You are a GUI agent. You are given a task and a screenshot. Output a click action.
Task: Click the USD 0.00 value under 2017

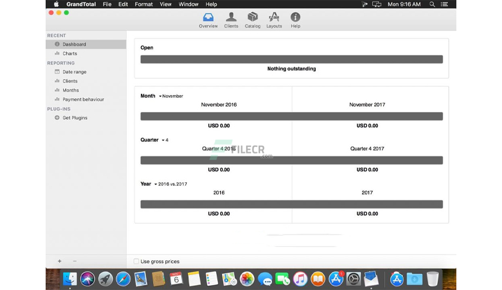367,214
